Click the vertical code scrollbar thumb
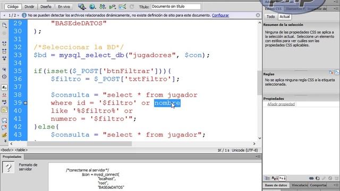 260,83
